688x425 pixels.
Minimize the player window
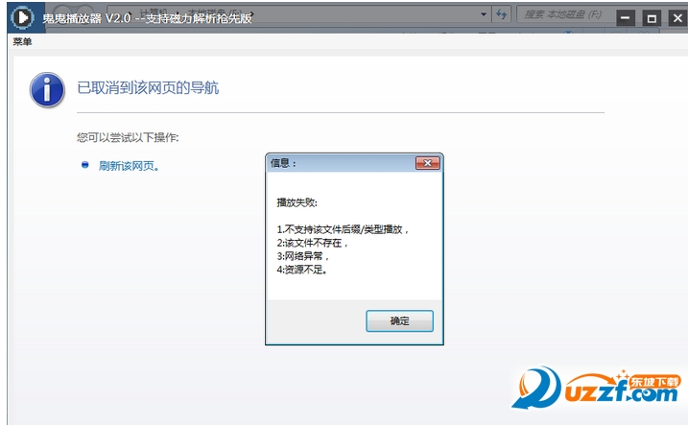(x=626, y=18)
